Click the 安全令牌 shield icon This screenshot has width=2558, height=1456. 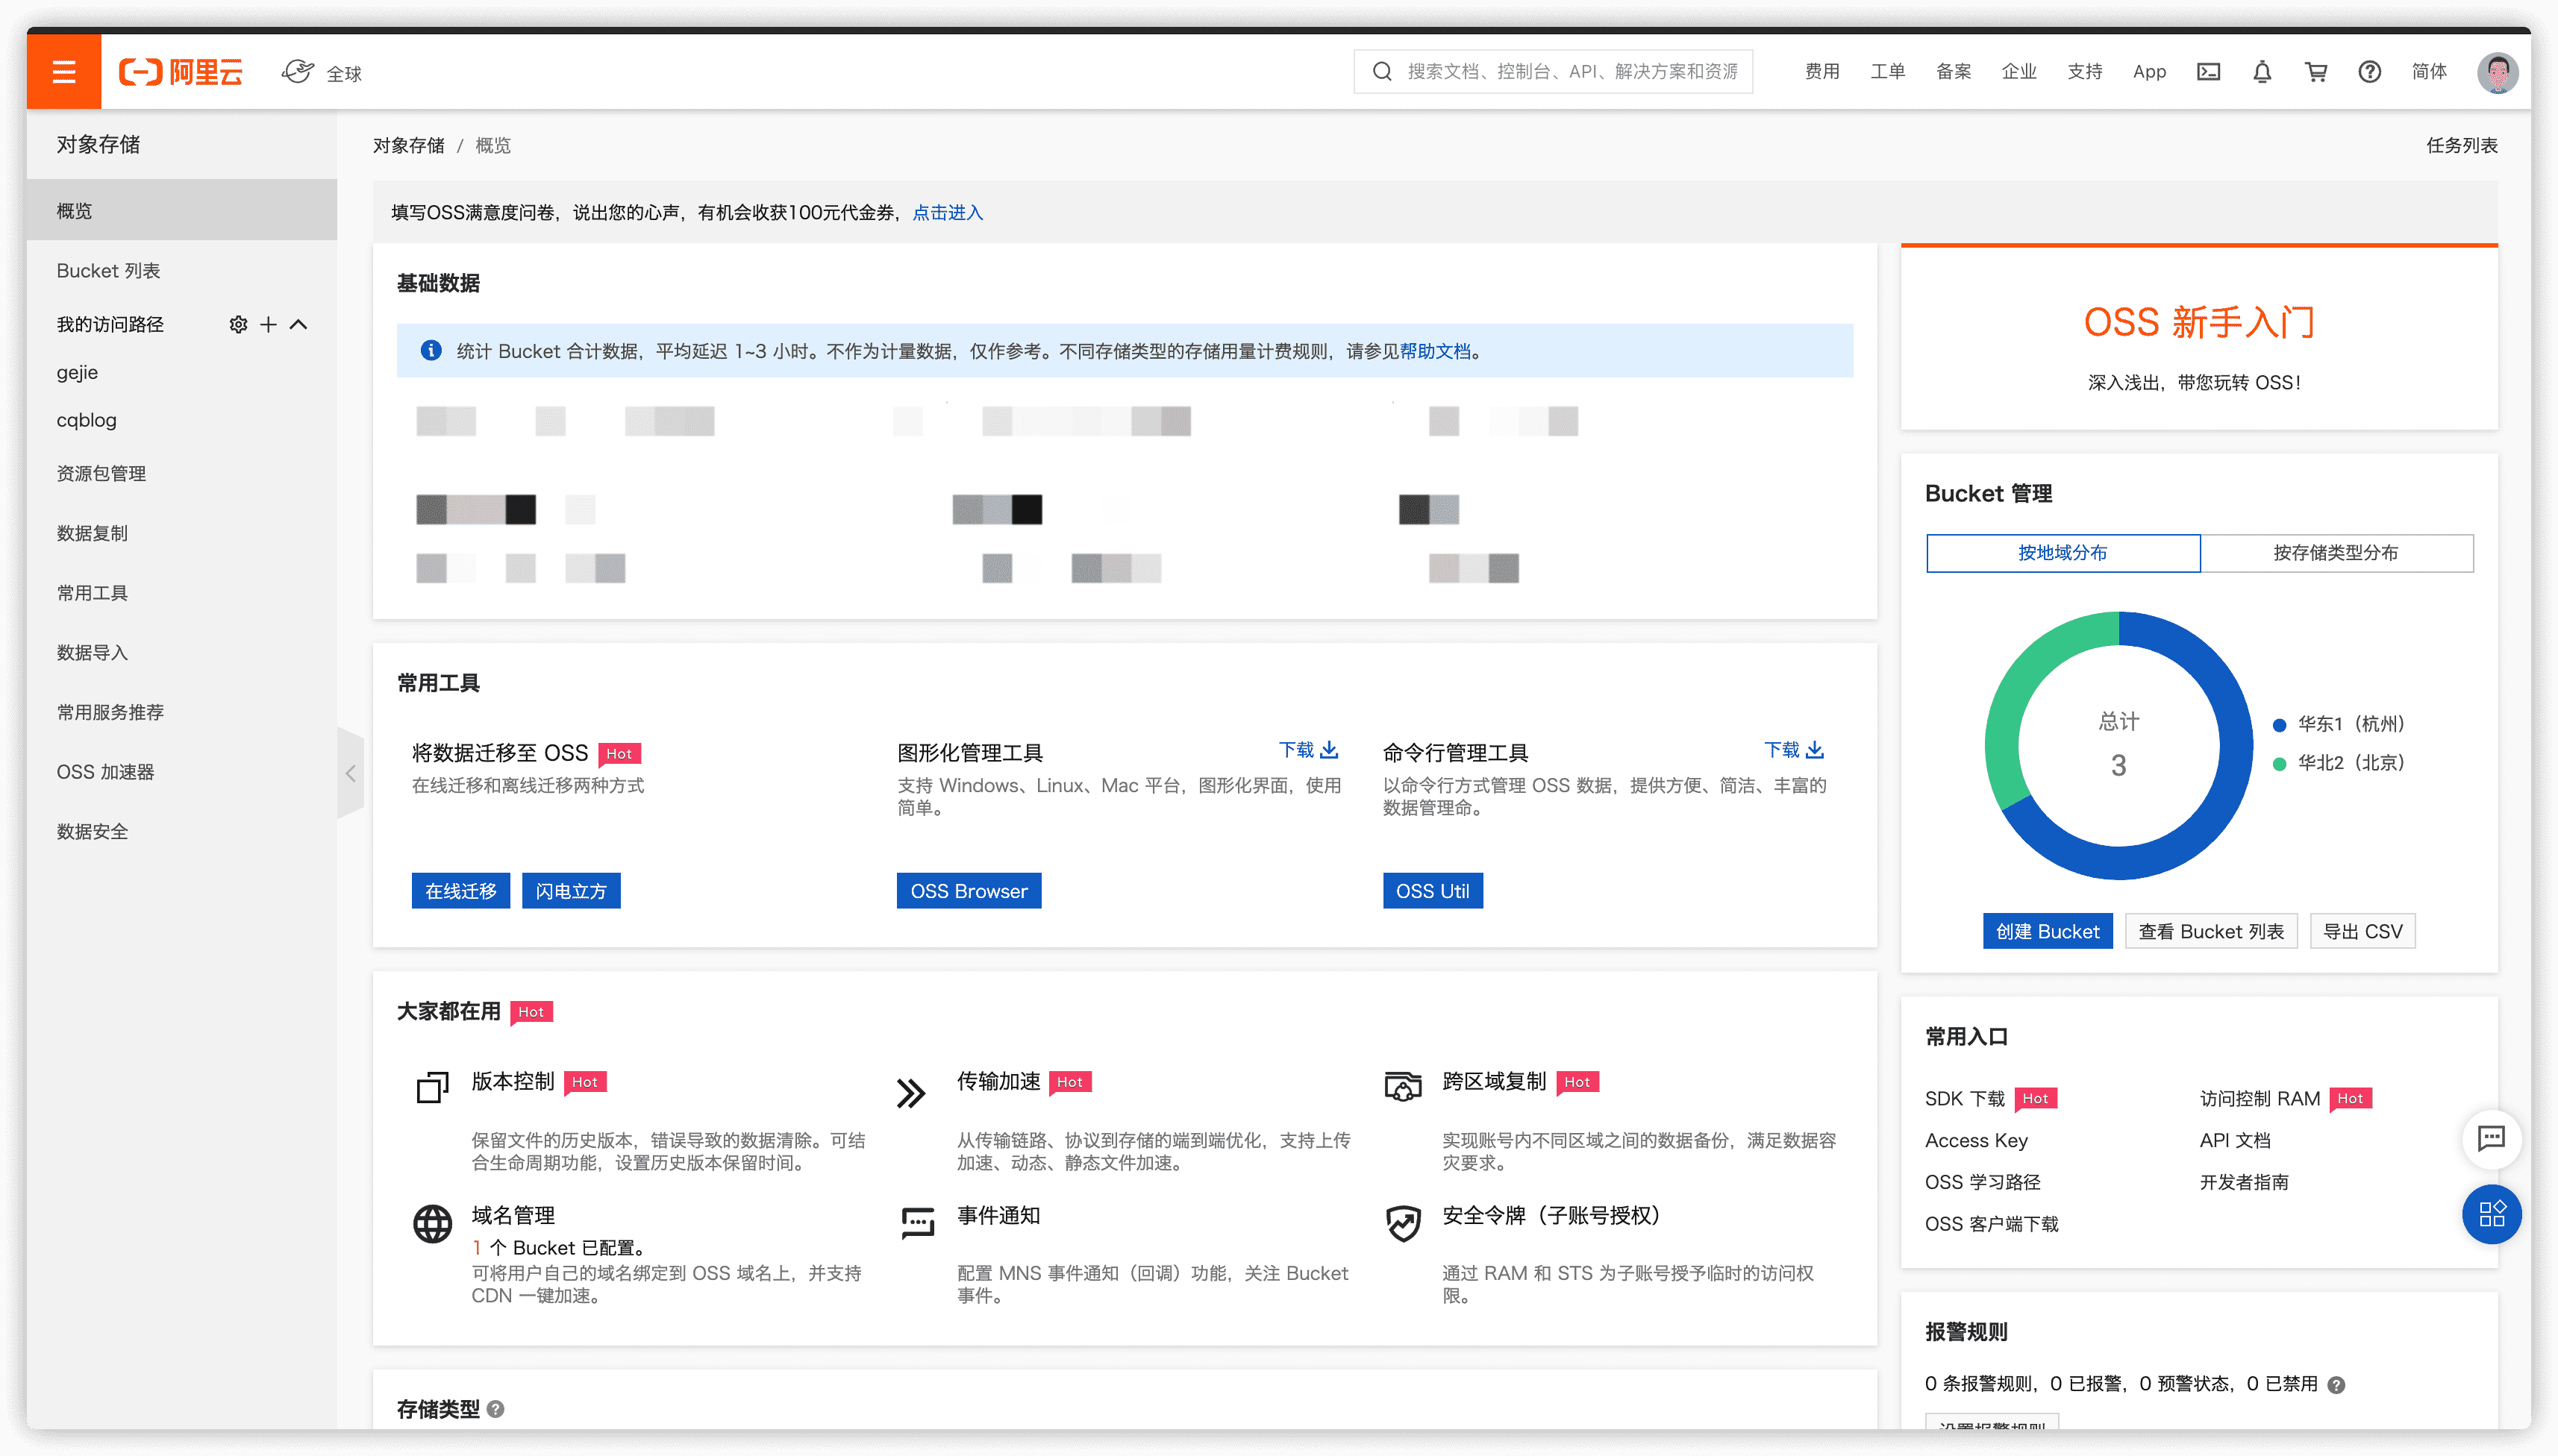pyautogui.click(x=1403, y=1223)
